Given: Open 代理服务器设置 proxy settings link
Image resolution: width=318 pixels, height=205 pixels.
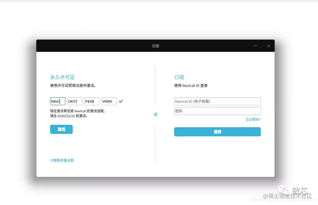Looking at the screenshot, I should pyautogui.click(x=62, y=160).
